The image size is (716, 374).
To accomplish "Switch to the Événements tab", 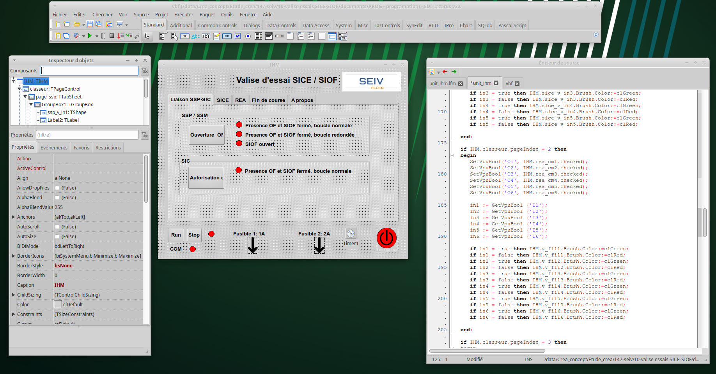I will click(54, 147).
